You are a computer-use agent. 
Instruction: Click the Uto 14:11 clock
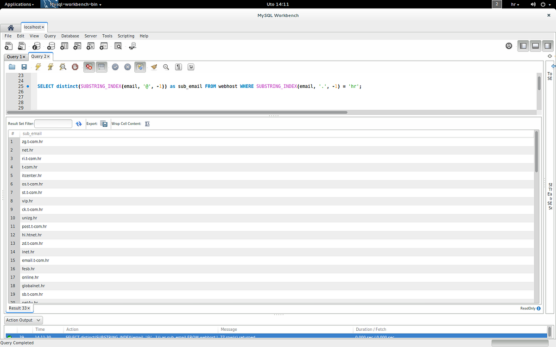(278, 4)
